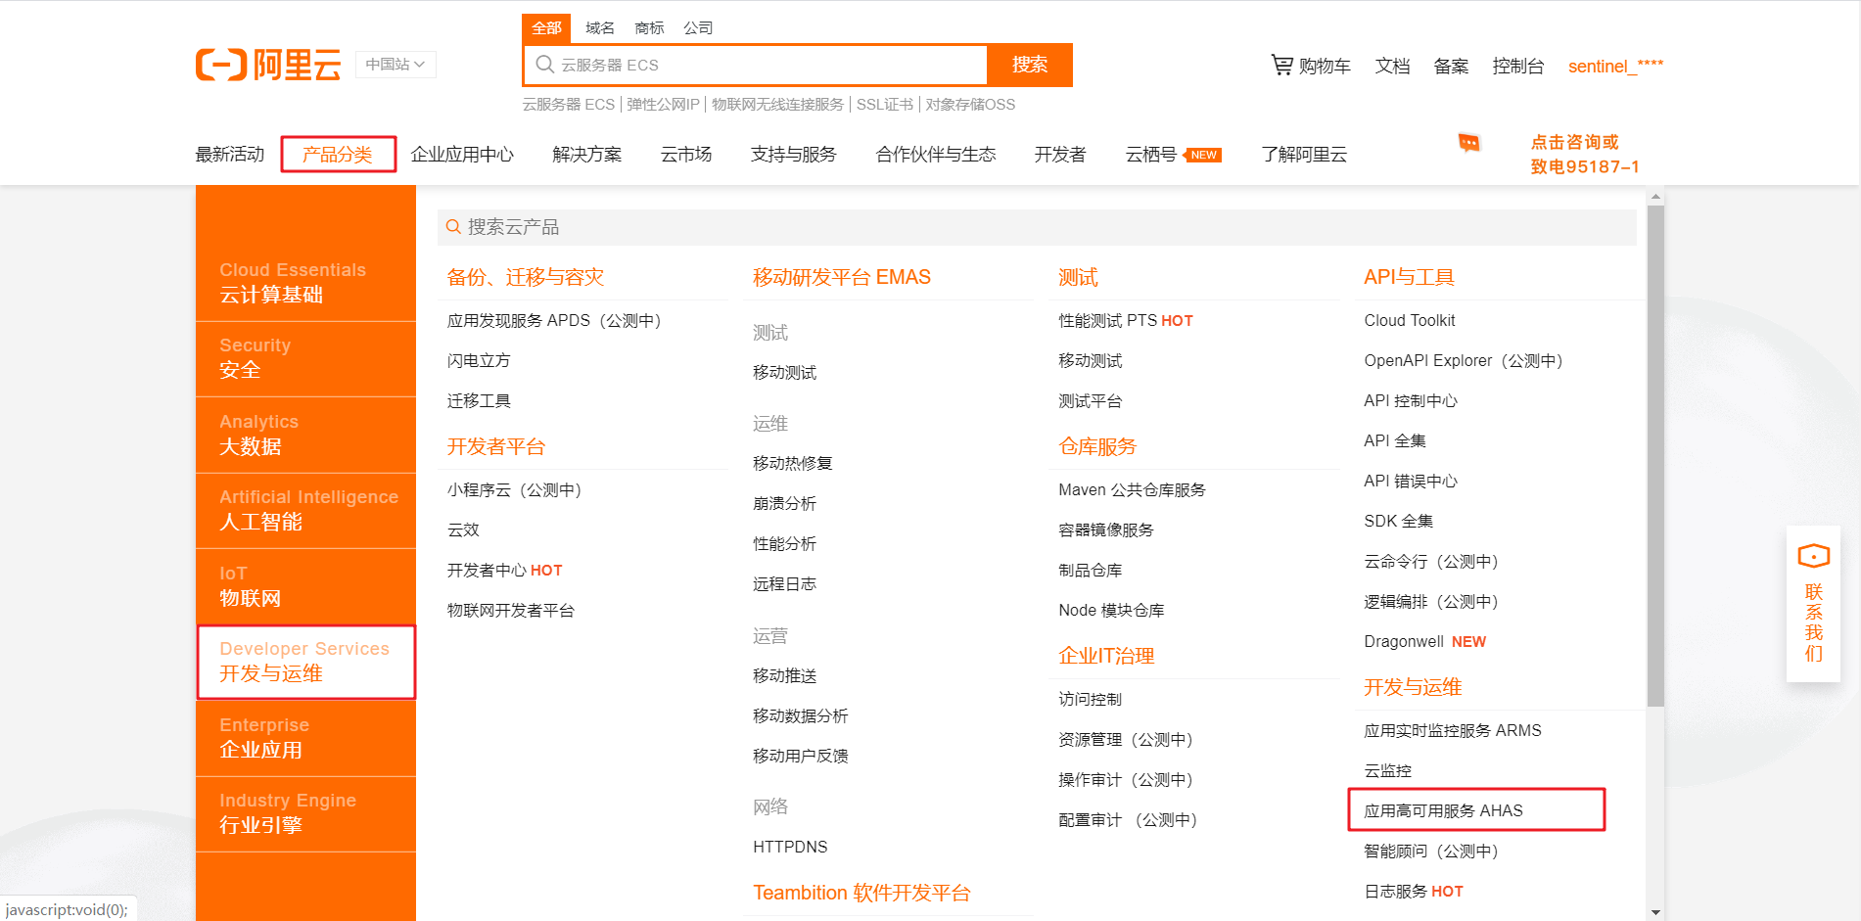Open 云市场 menu item

coord(686,155)
